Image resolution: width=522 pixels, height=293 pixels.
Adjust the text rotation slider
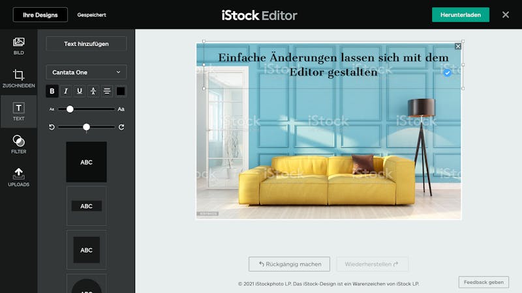(86, 127)
